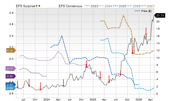Select the 2023 consensus legend entry
Image resolution: width=170 pixels, height=101 pixels.
pos(91,6)
